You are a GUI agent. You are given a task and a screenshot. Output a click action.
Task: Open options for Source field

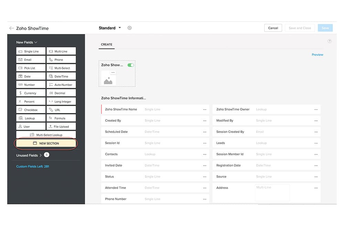(316, 177)
